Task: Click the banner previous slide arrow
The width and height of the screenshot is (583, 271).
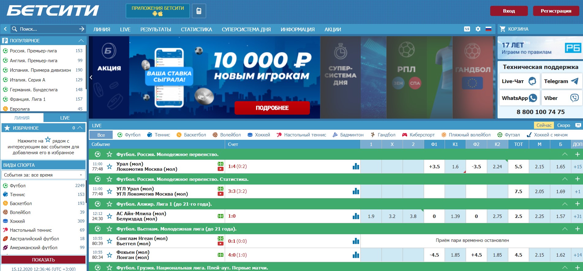Action: click(x=91, y=78)
